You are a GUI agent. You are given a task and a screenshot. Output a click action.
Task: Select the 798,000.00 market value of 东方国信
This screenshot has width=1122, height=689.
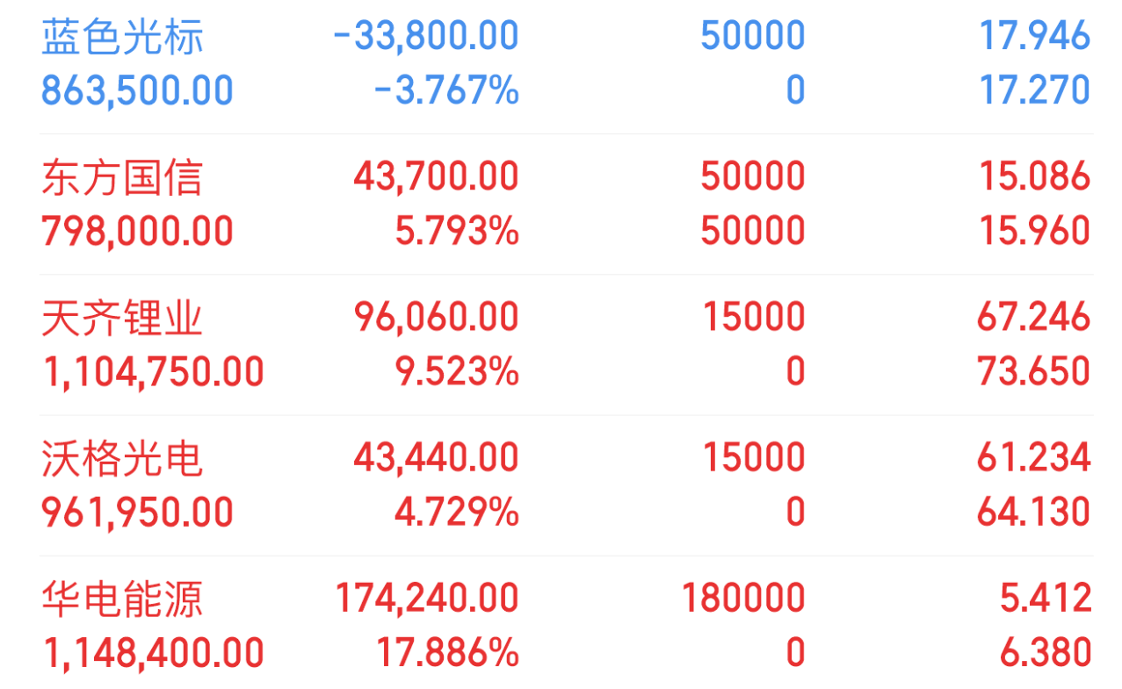click(x=138, y=232)
